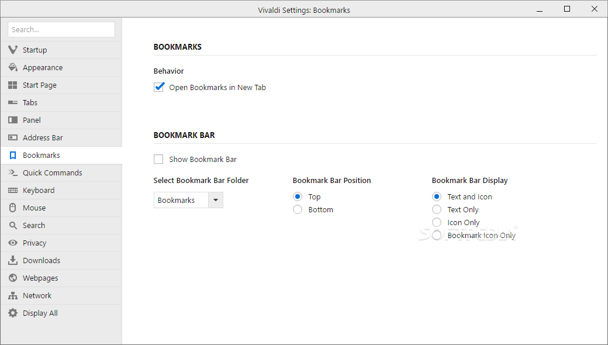608x345 pixels.
Task: Open Downloads settings section
Action: [x=61, y=260]
